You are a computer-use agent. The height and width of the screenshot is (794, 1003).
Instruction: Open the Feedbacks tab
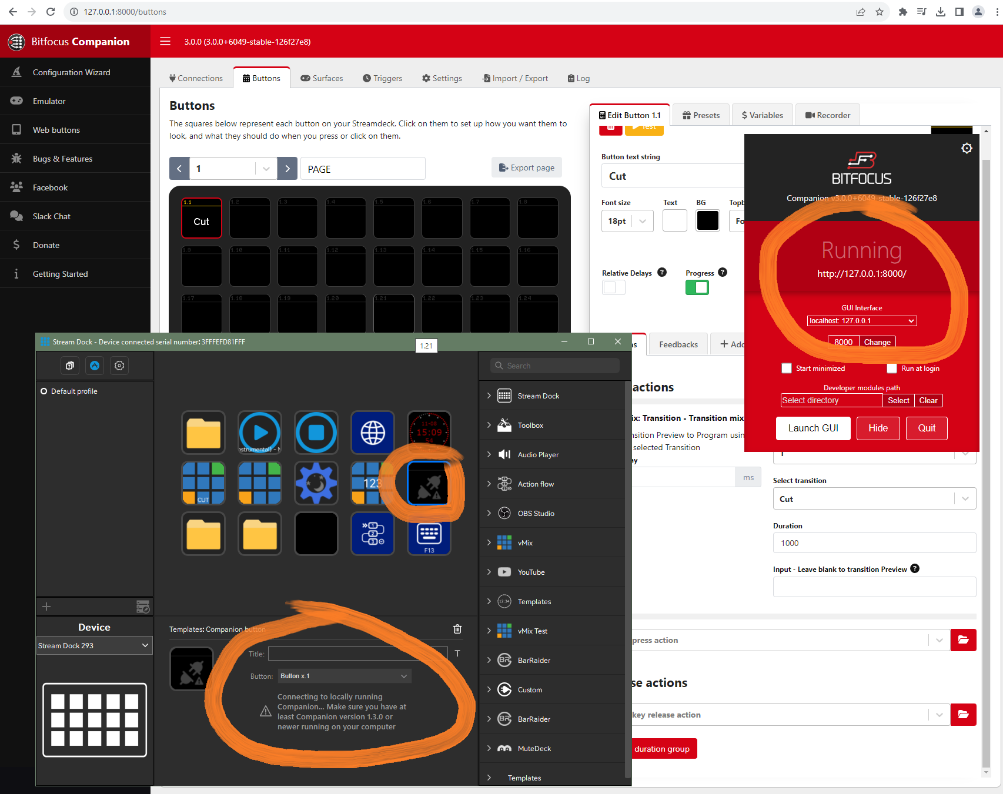[x=678, y=344]
